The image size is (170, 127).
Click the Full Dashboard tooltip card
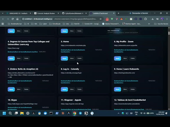tap(123, 31)
